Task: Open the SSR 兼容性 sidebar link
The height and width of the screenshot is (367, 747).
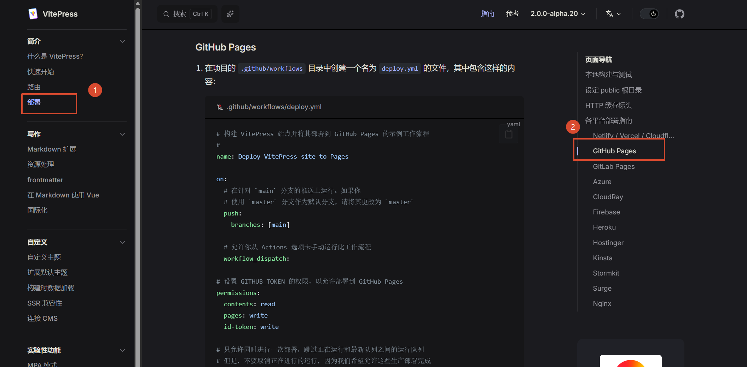Action: pyautogui.click(x=45, y=303)
